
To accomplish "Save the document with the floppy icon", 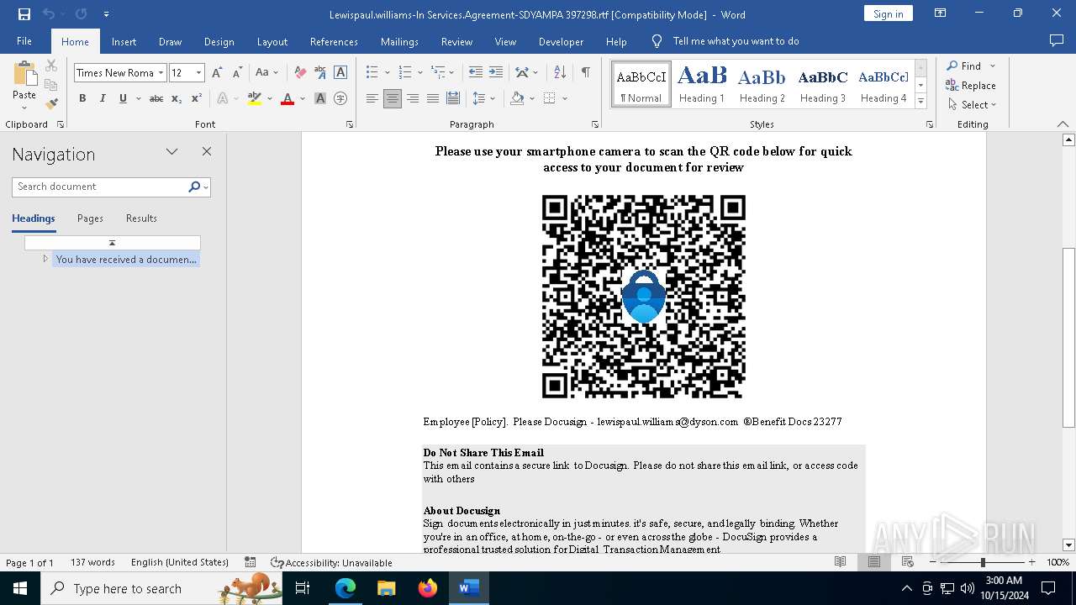I will tap(24, 14).
